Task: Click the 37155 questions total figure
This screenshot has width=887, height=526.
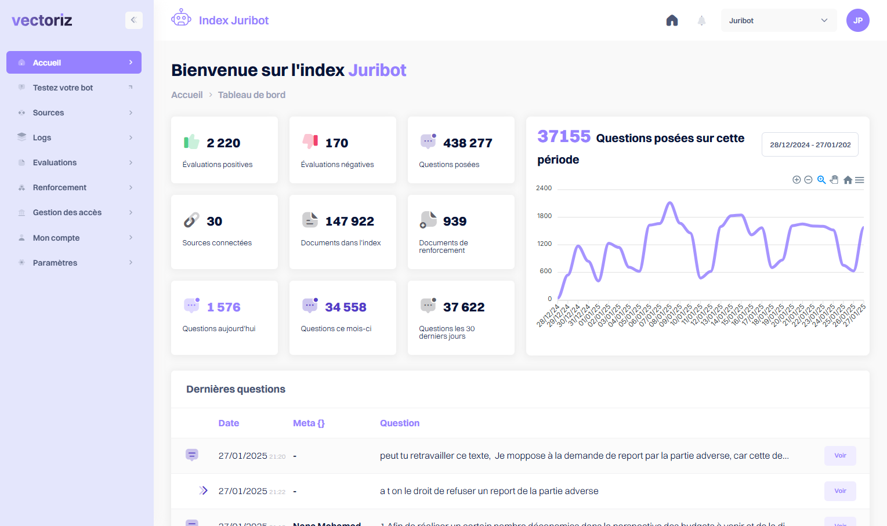Action: [x=564, y=136]
